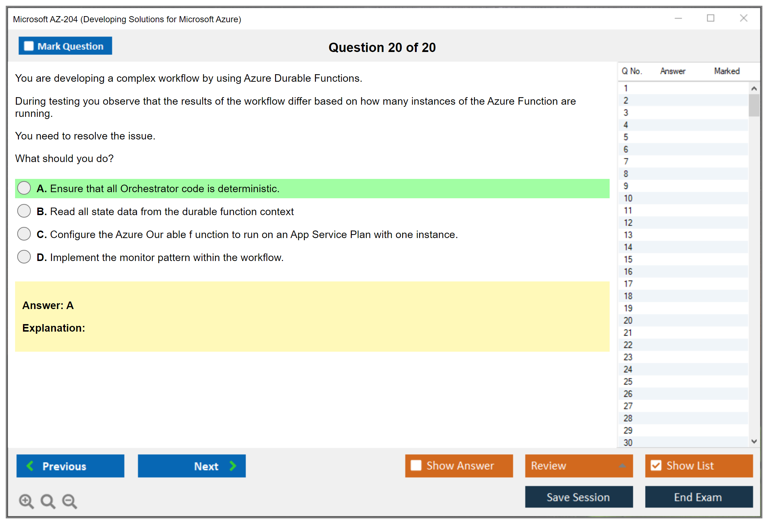
Task: Jump to question 25 in list
Action: (x=628, y=381)
